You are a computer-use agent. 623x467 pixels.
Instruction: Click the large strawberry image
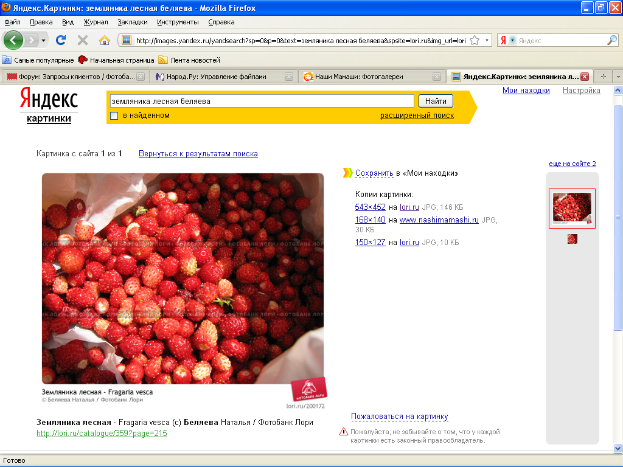click(183, 278)
